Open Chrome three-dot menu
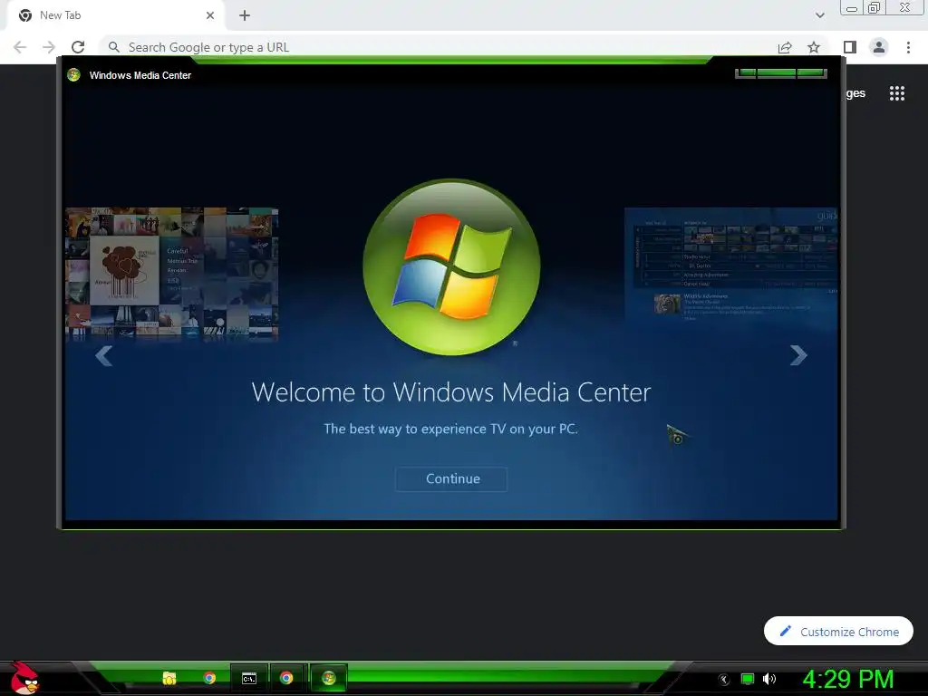 click(908, 47)
